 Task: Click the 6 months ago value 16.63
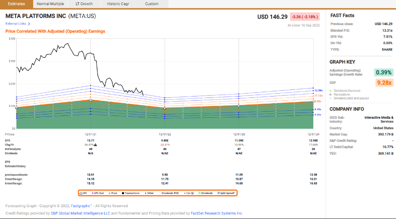(x=313, y=184)
